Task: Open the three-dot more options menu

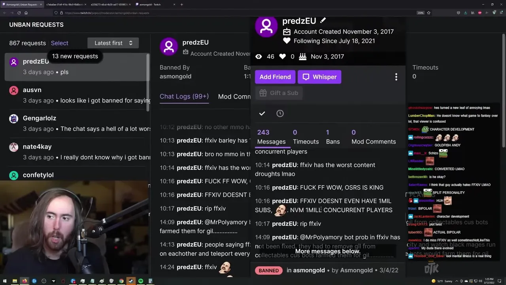Action: coord(396,77)
